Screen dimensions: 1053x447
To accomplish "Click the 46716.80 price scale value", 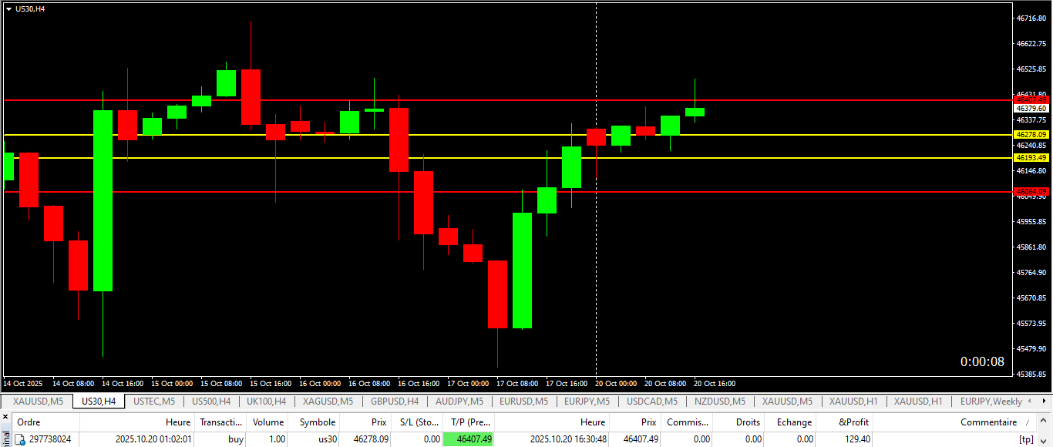I will (1031, 18).
